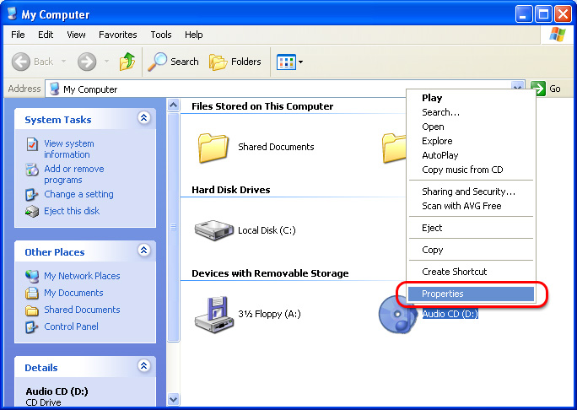Go to My Network Places link

click(82, 276)
